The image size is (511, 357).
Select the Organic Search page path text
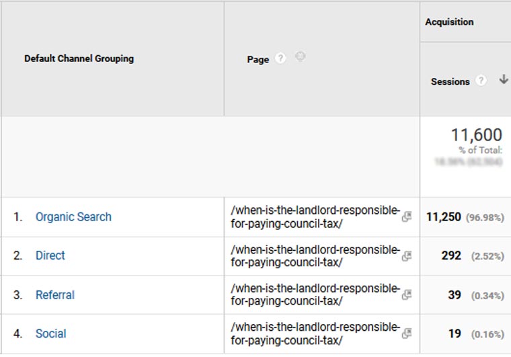315,217
